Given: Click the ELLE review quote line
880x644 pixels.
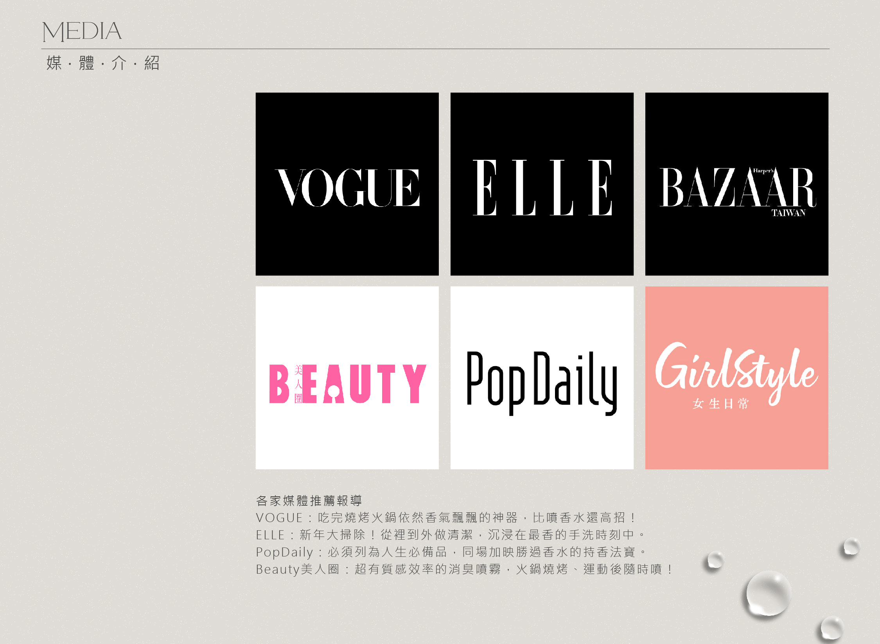Looking at the screenshot, I should pos(450,535).
